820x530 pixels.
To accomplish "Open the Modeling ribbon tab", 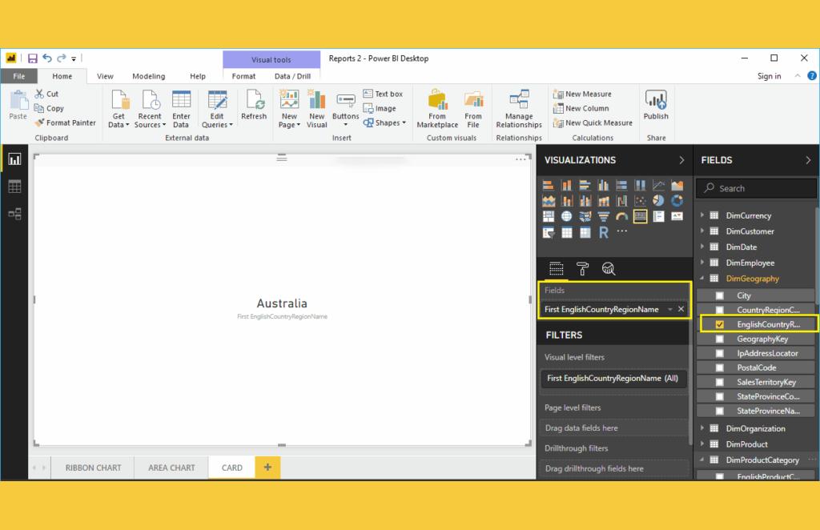I will point(148,76).
